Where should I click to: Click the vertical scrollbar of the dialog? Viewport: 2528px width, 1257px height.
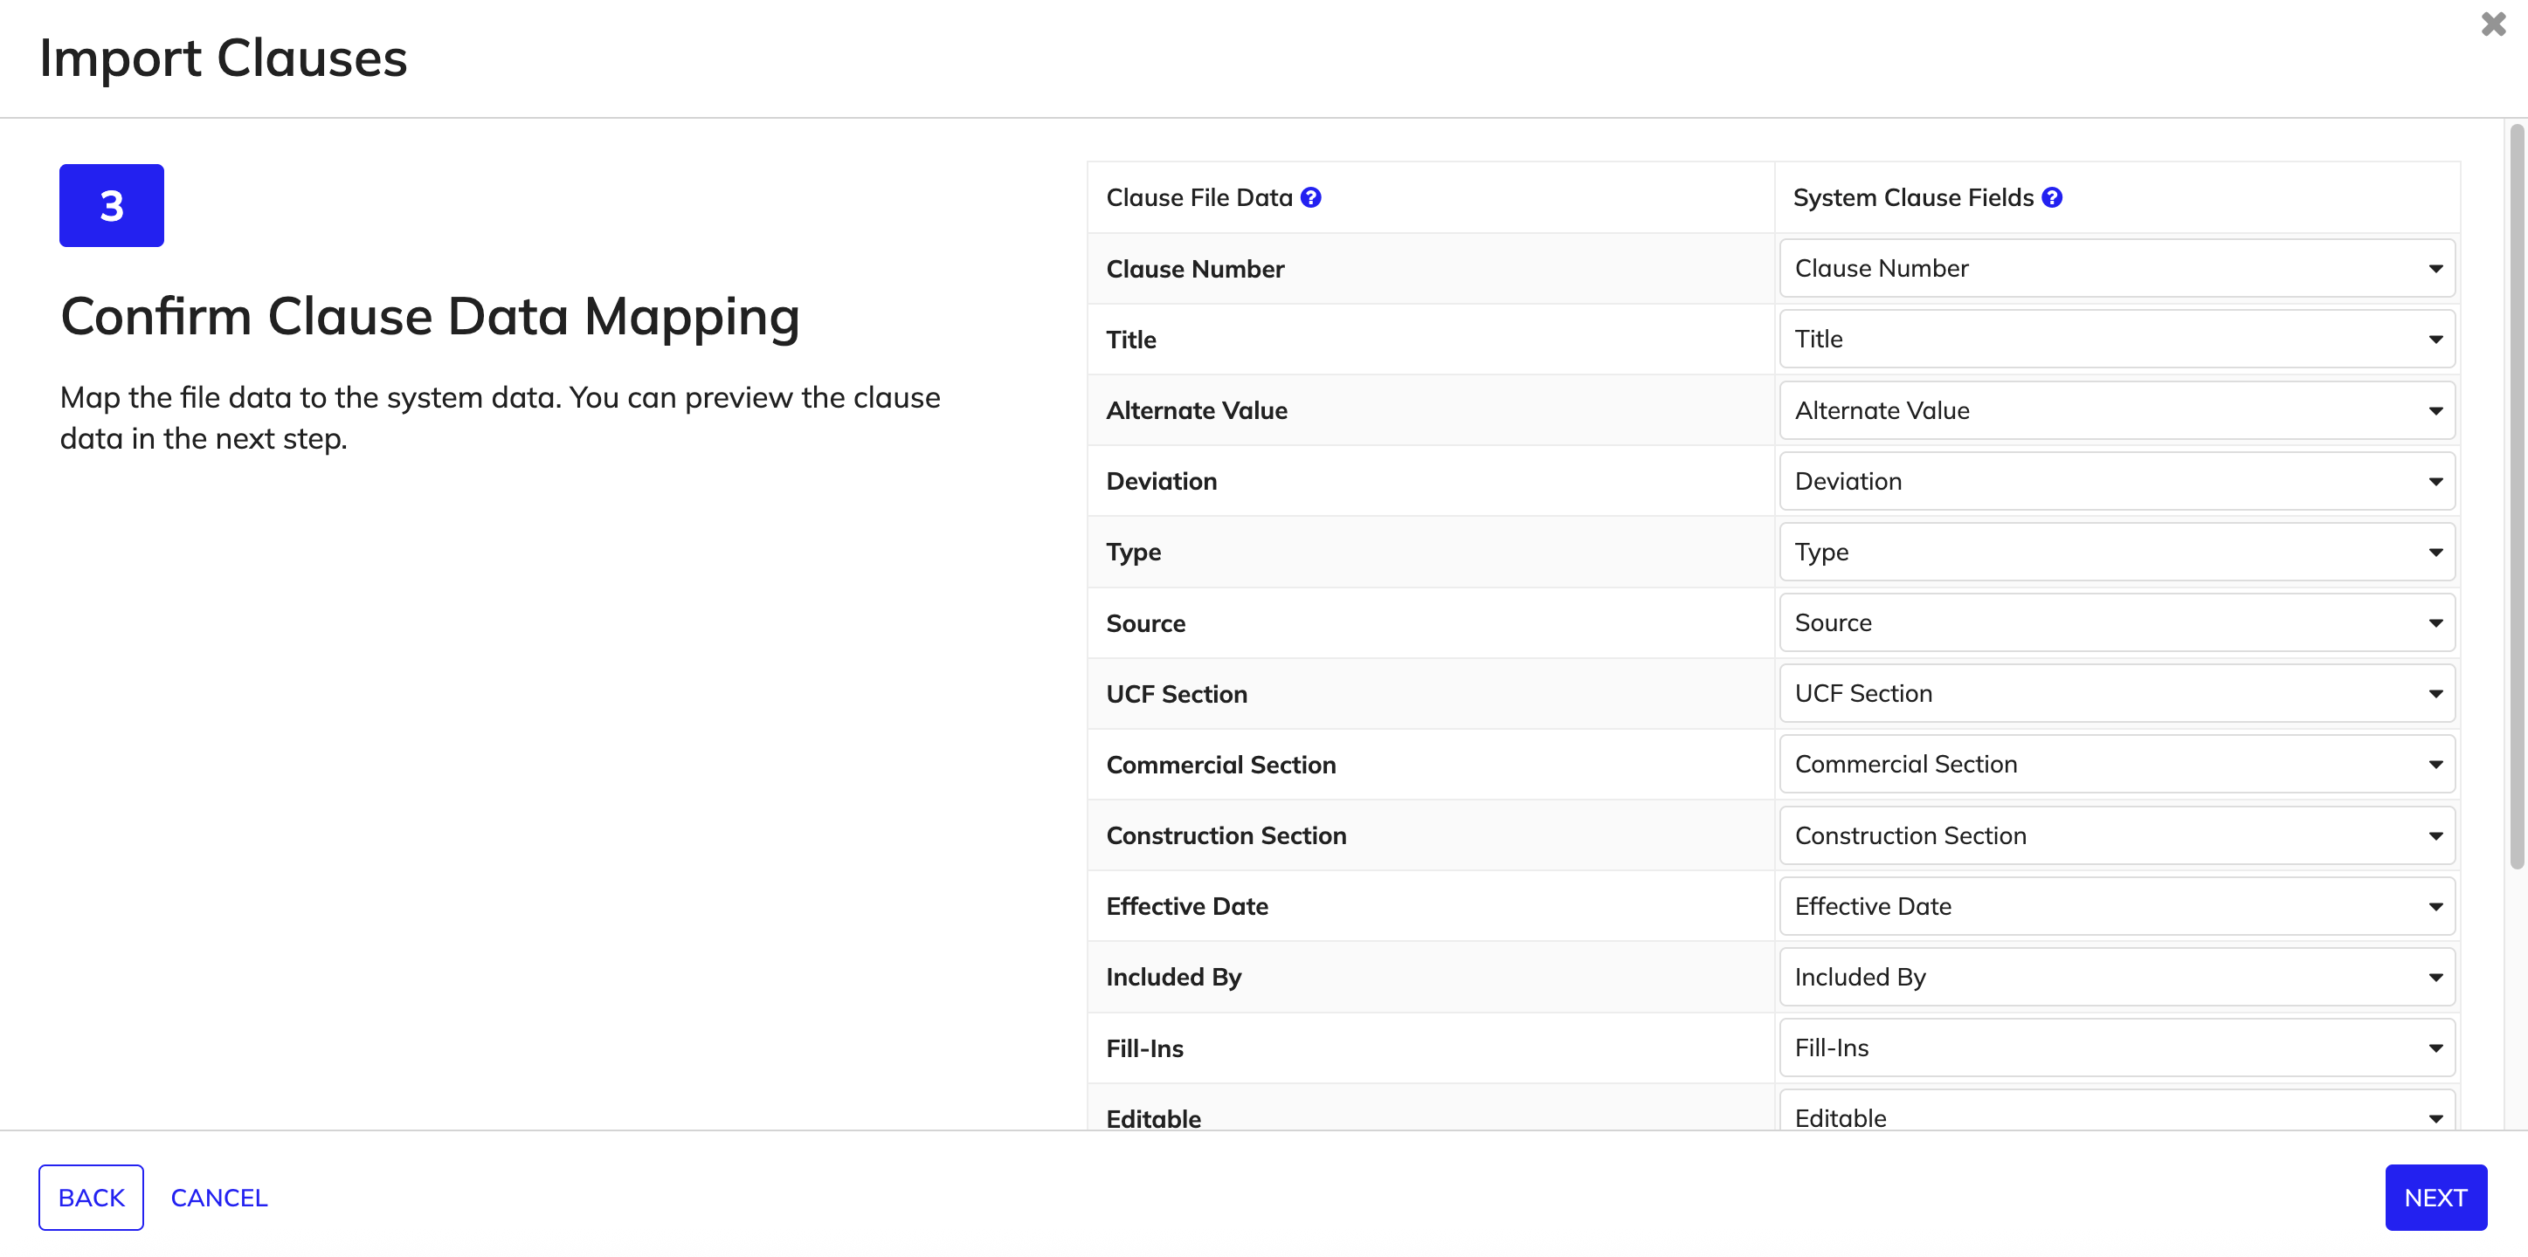click(x=2517, y=496)
